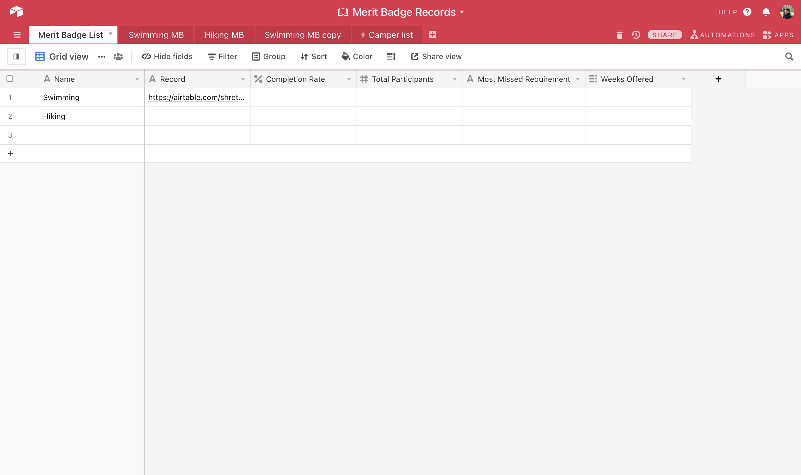Open the Merit Badge List tab dropdown arrow
This screenshot has height=475, width=801.
111,34
